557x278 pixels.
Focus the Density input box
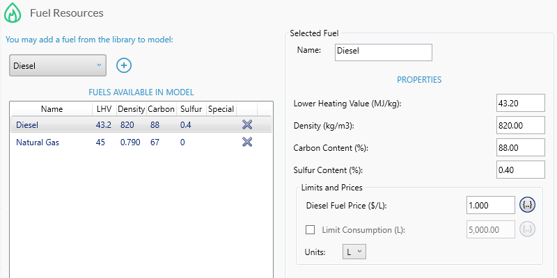pos(520,126)
